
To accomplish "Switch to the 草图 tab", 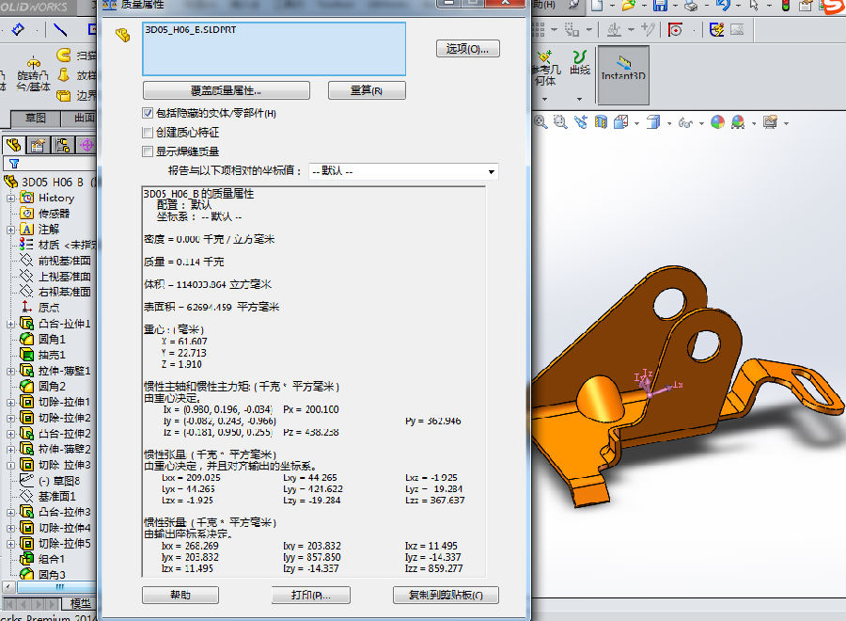I will coord(36,119).
